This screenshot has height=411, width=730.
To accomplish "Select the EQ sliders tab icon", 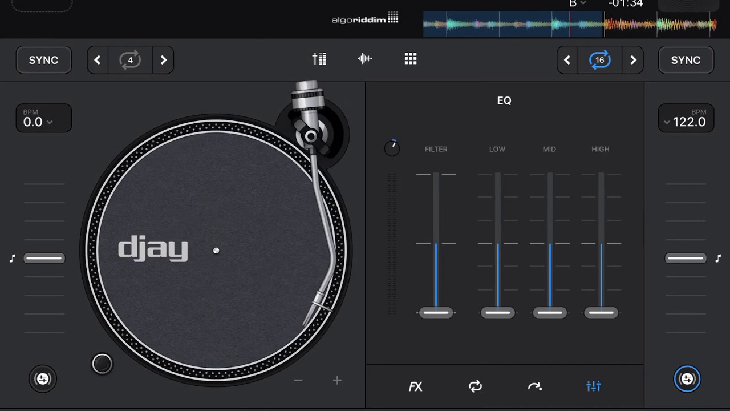I will click(594, 386).
